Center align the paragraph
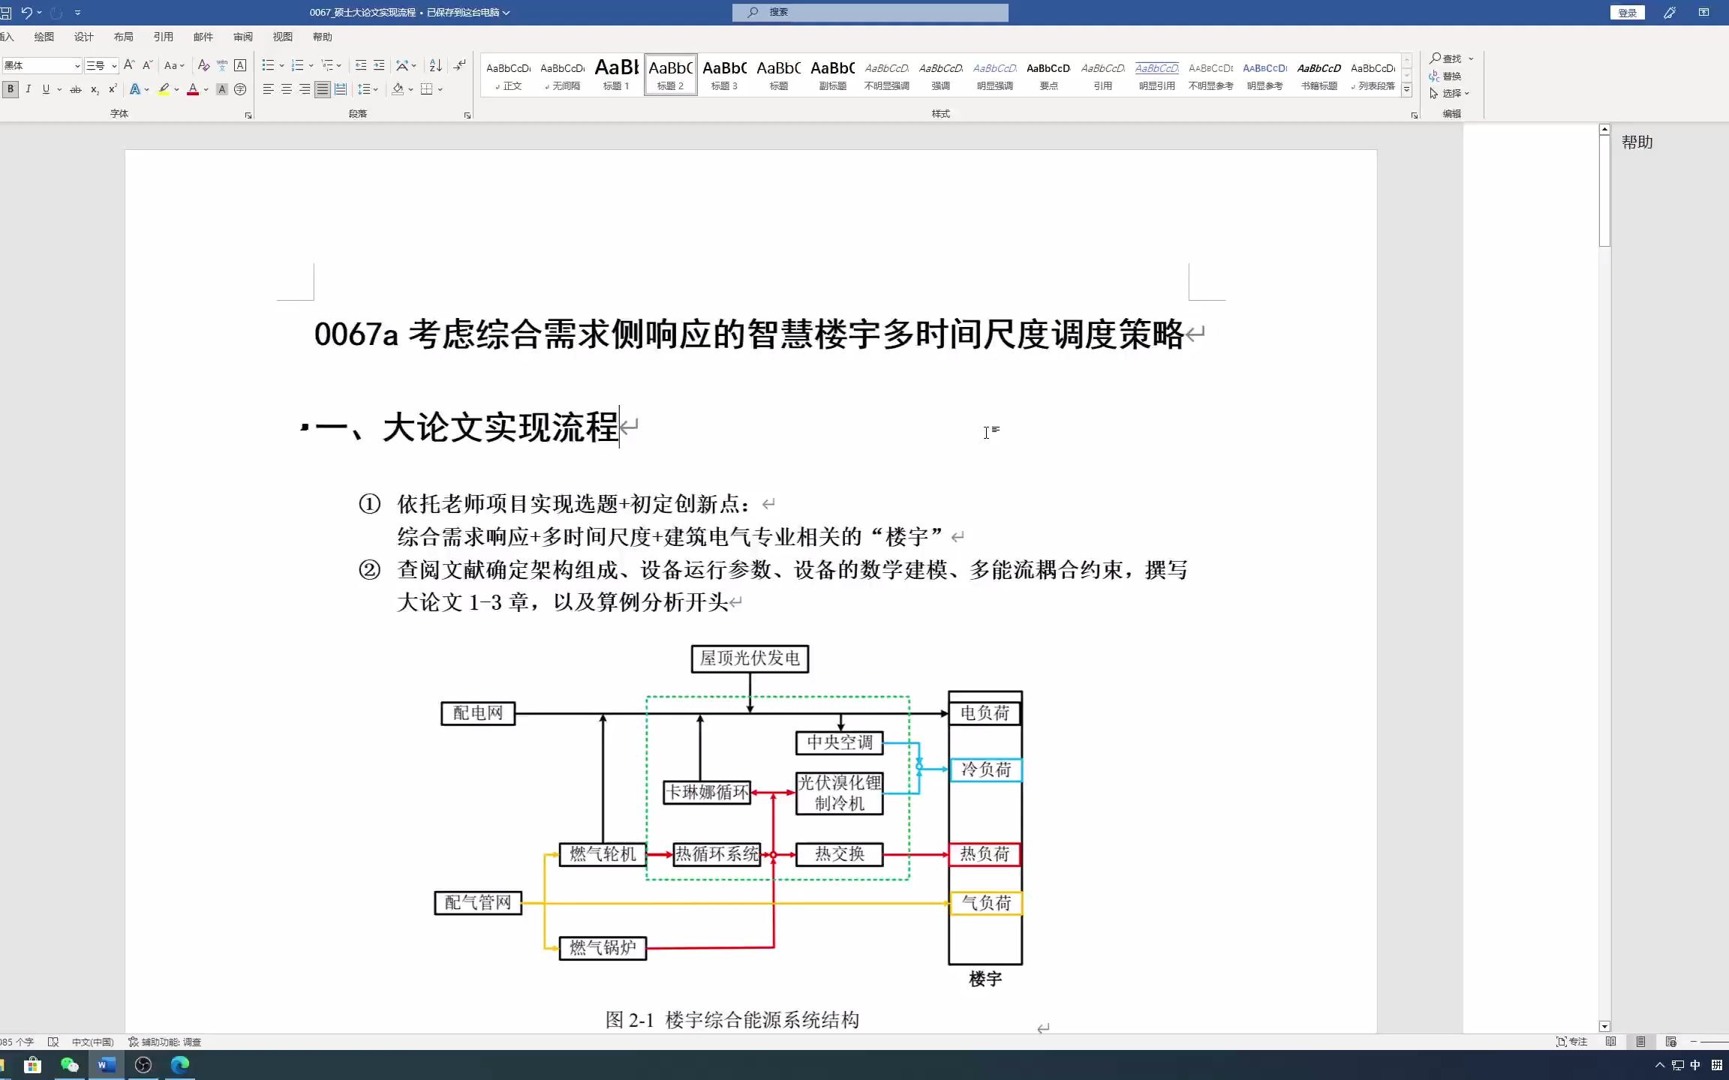Screen dimensions: 1729x1080 click(x=286, y=89)
